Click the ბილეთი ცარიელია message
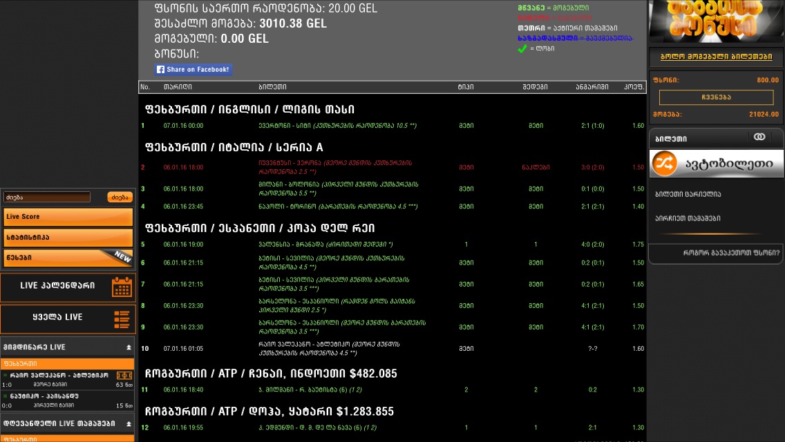 (688, 194)
